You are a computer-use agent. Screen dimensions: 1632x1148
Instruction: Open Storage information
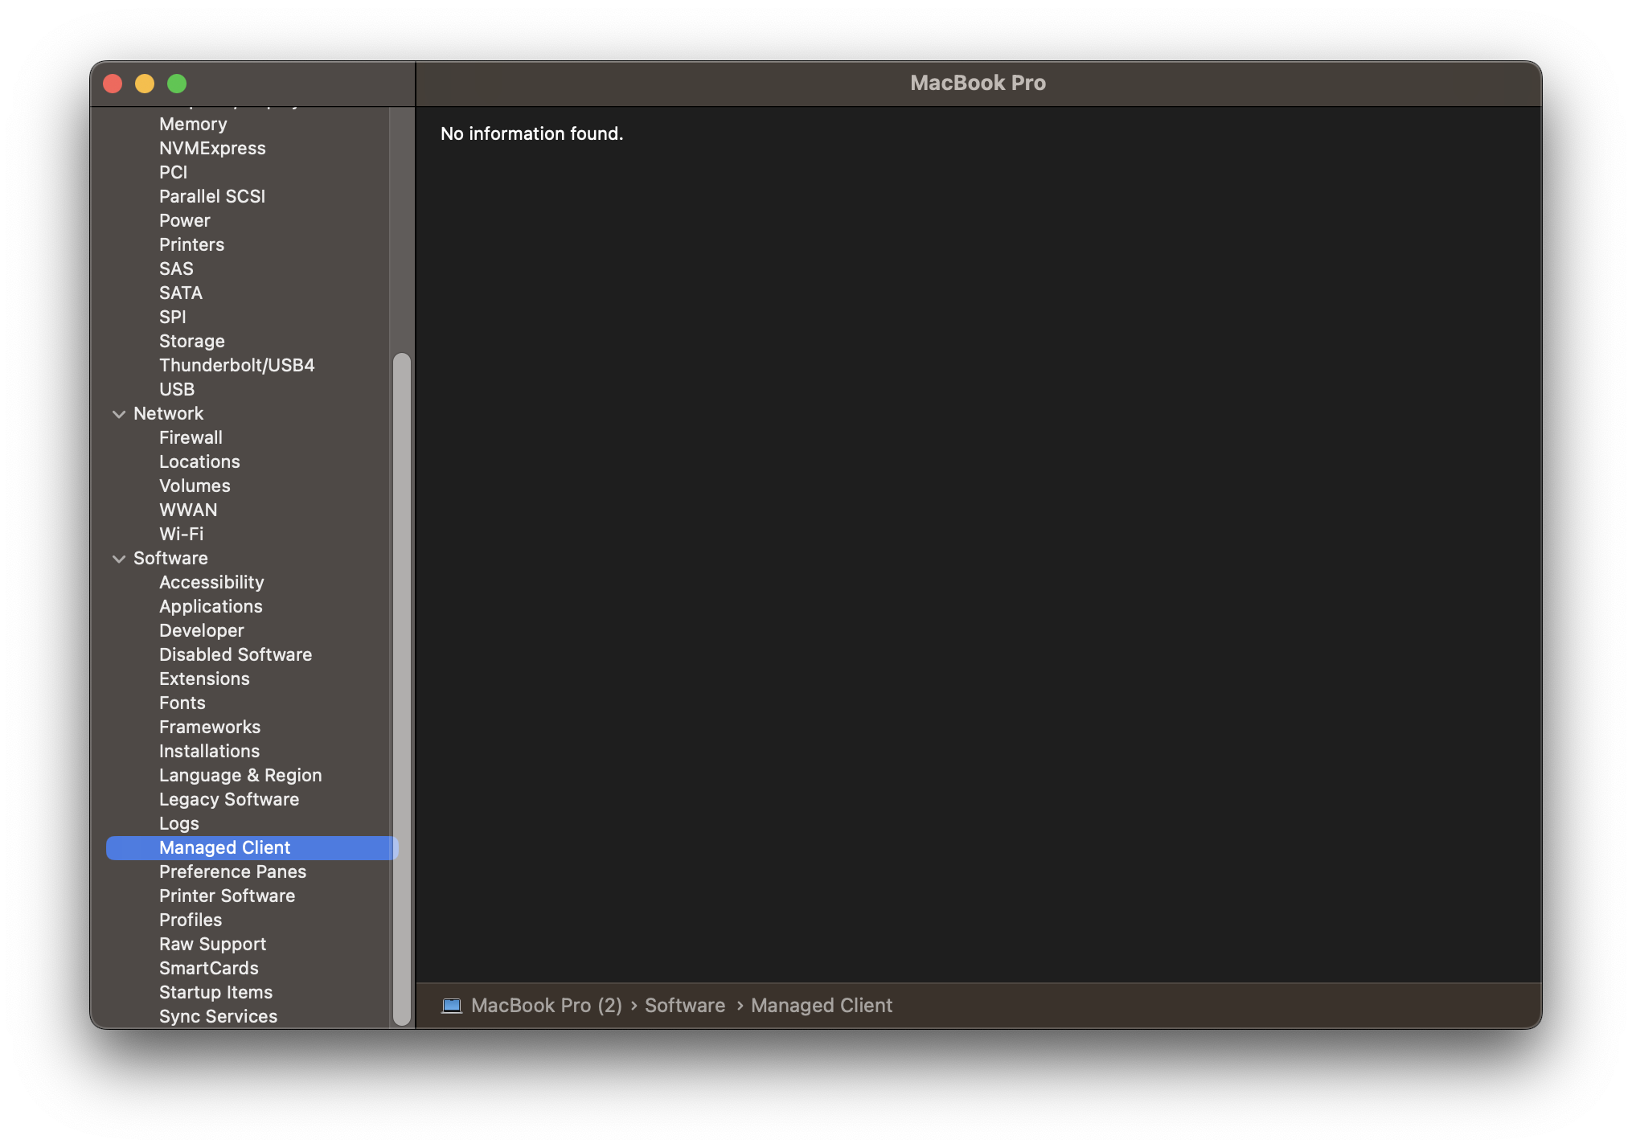[191, 342]
